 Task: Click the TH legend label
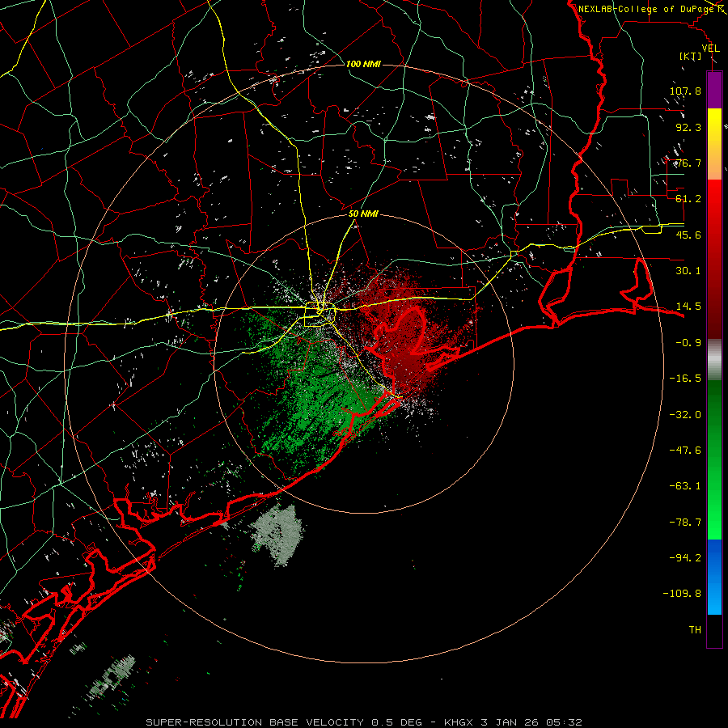click(x=695, y=630)
